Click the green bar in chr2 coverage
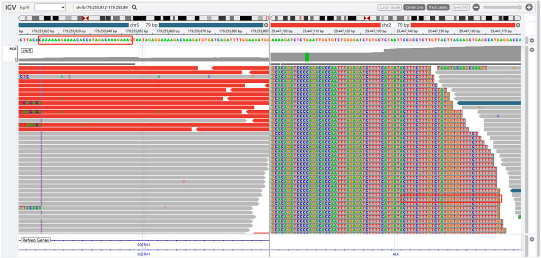This screenshot has width=541, height=258. 307,57
